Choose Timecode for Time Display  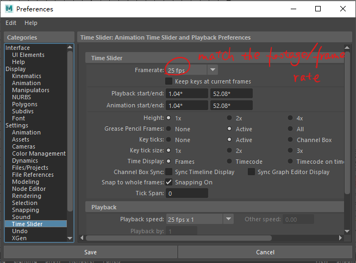coord(229,161)
